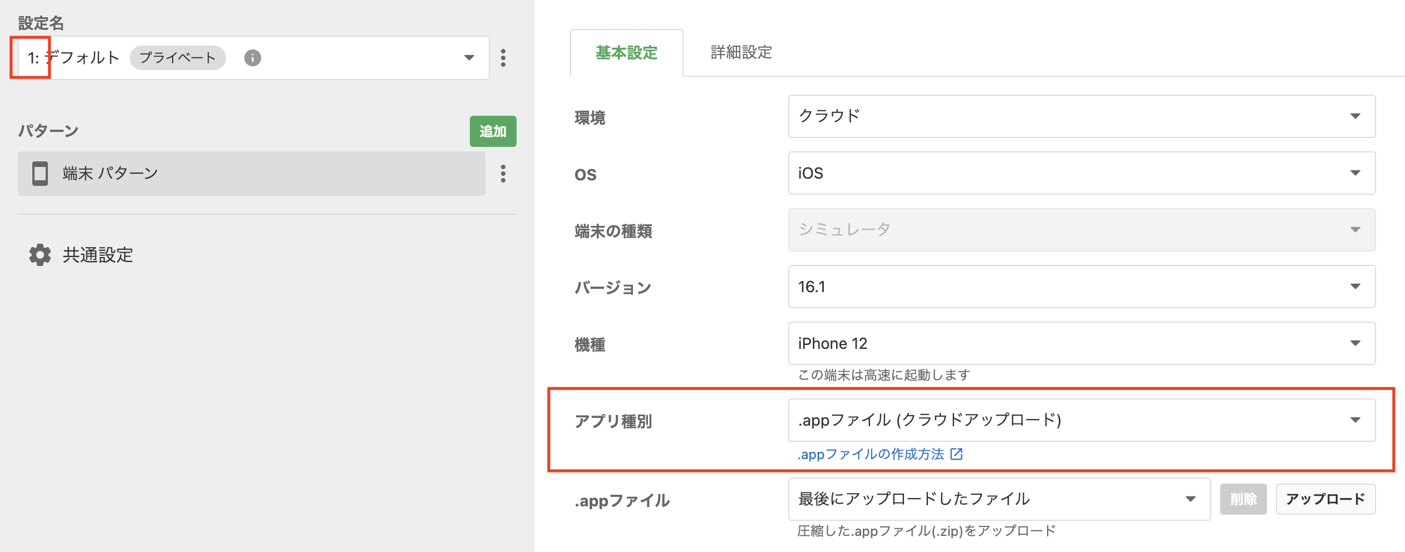Expand the 設定名 dropdown 1: デフォルト
1405x552 pixels.
point(254,58)
